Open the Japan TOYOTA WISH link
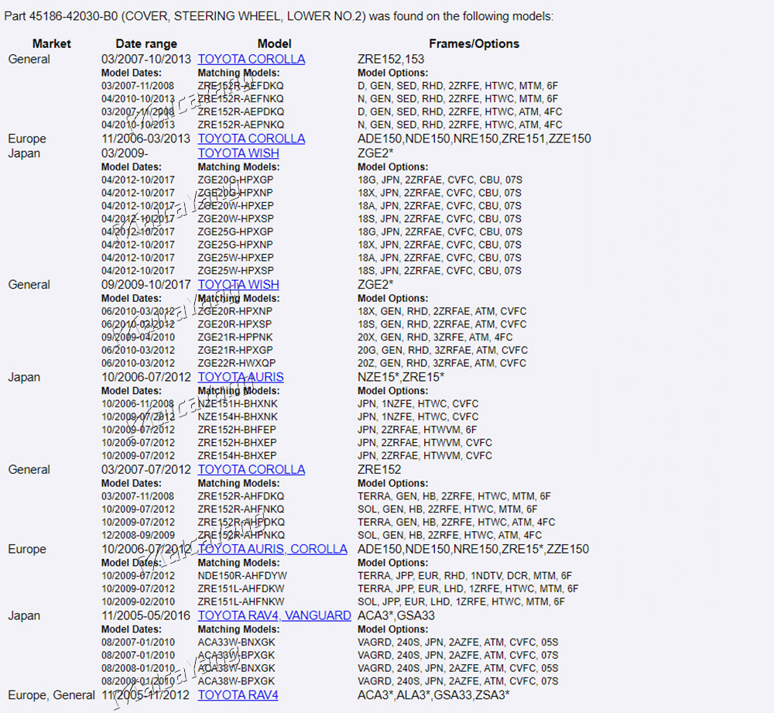Viewport: 774px width, 713px height. tap(238, 153)
